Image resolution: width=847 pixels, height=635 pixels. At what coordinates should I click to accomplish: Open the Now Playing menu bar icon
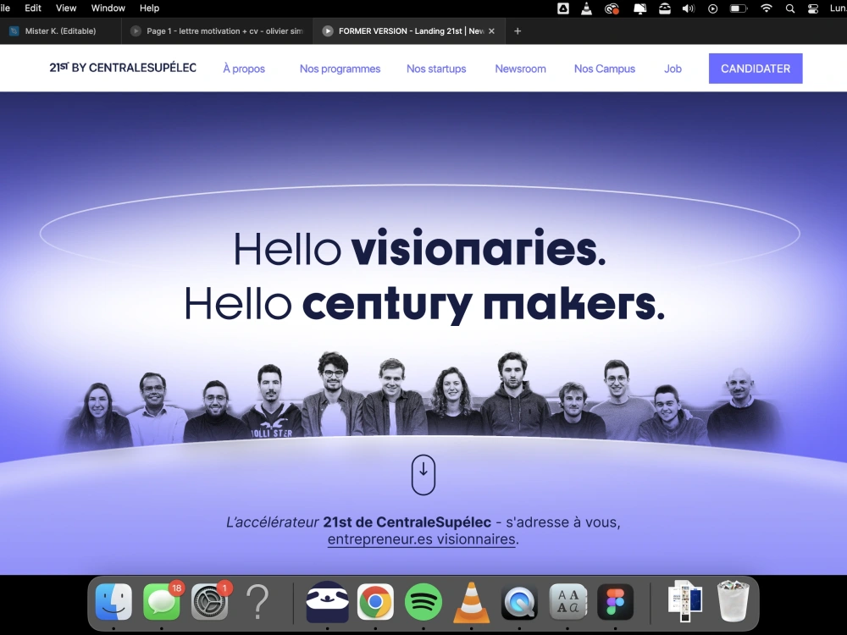click(x=713, y=8)
